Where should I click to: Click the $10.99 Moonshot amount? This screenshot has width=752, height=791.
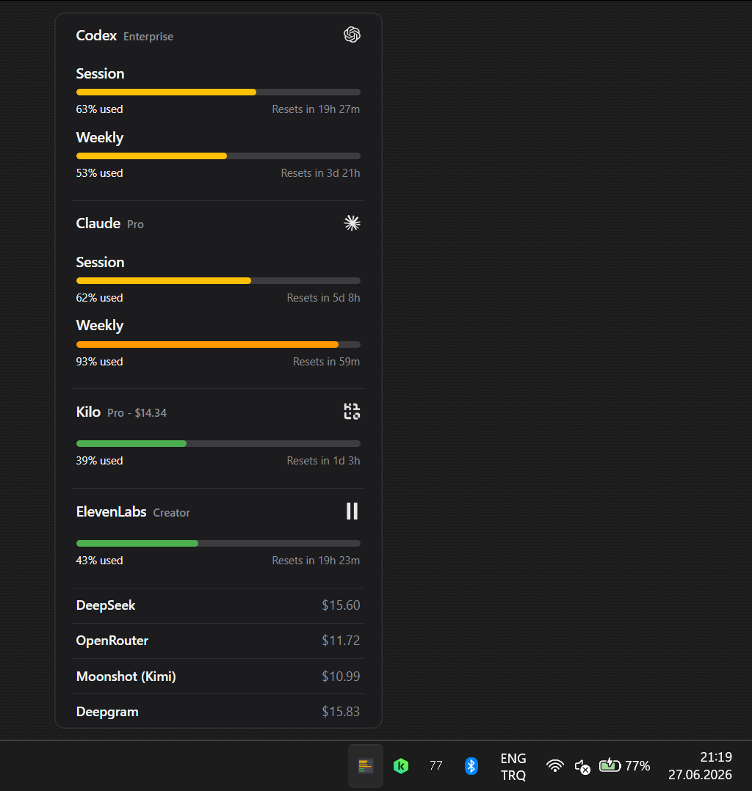point(341,676)
